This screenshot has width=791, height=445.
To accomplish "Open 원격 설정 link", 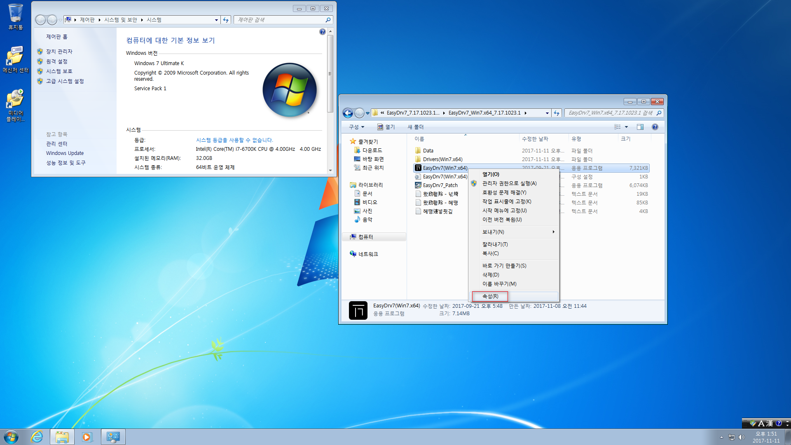I will 57,61.
